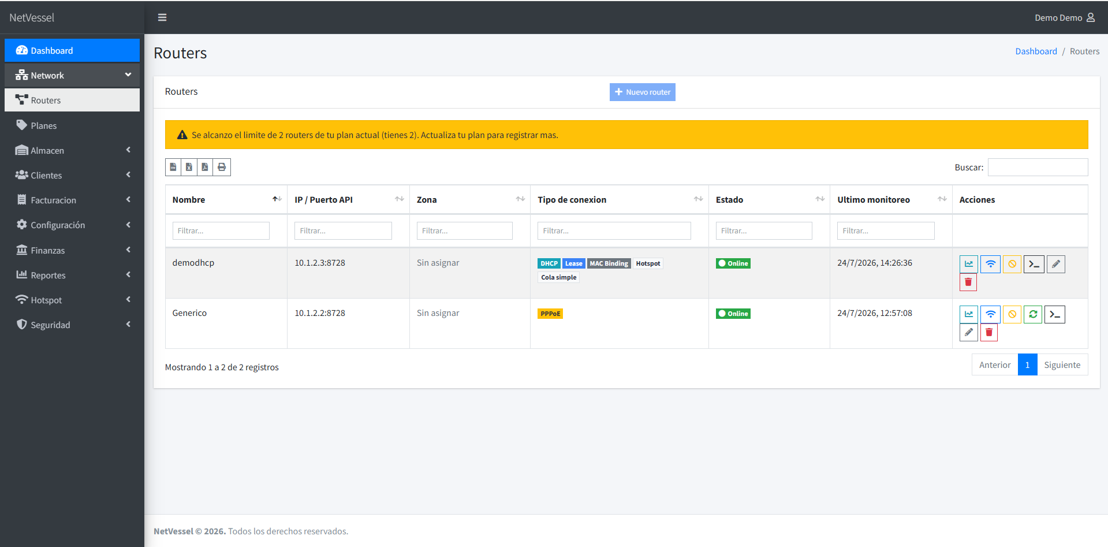Click the Hotspot badge in demodhcp row
Viewport: 1108px width, 547px height.
tap(648, 263)
